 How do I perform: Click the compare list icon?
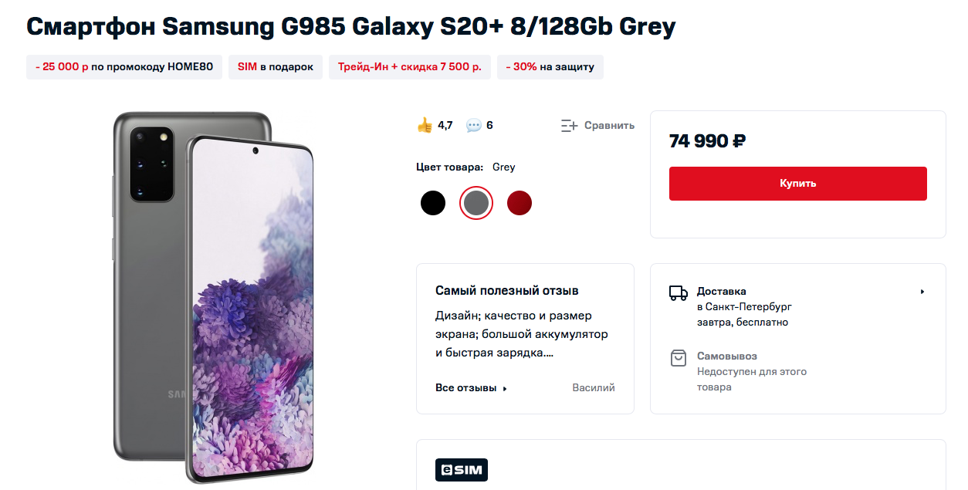[x=569, y=125]
